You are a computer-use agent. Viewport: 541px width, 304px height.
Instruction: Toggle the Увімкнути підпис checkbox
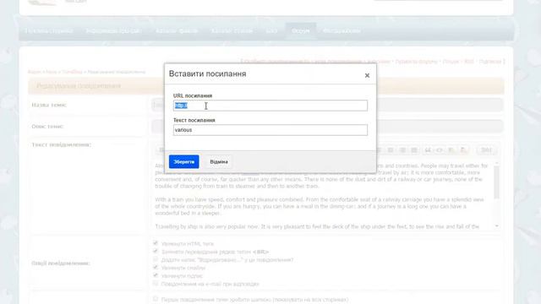pos(156,275)
